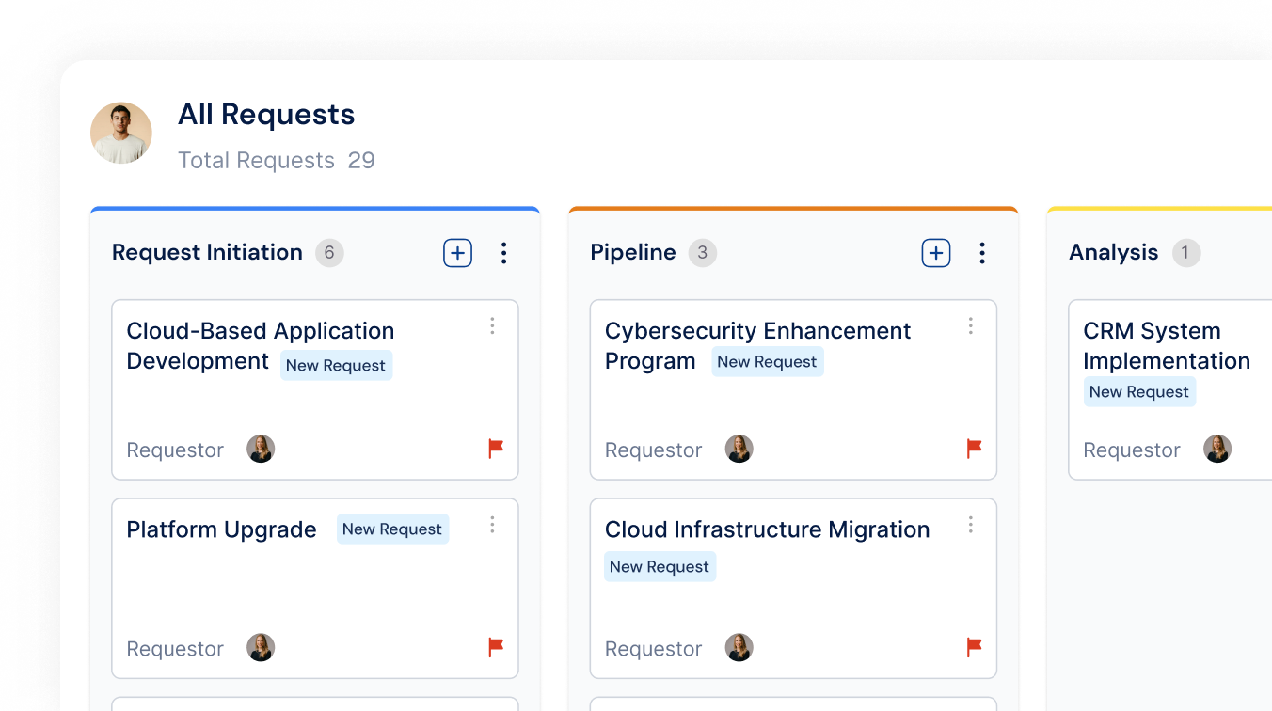Click Requestor label on Cloud Infrastructure Migration card
This screenshot has height=711, width=1272.
654,649
